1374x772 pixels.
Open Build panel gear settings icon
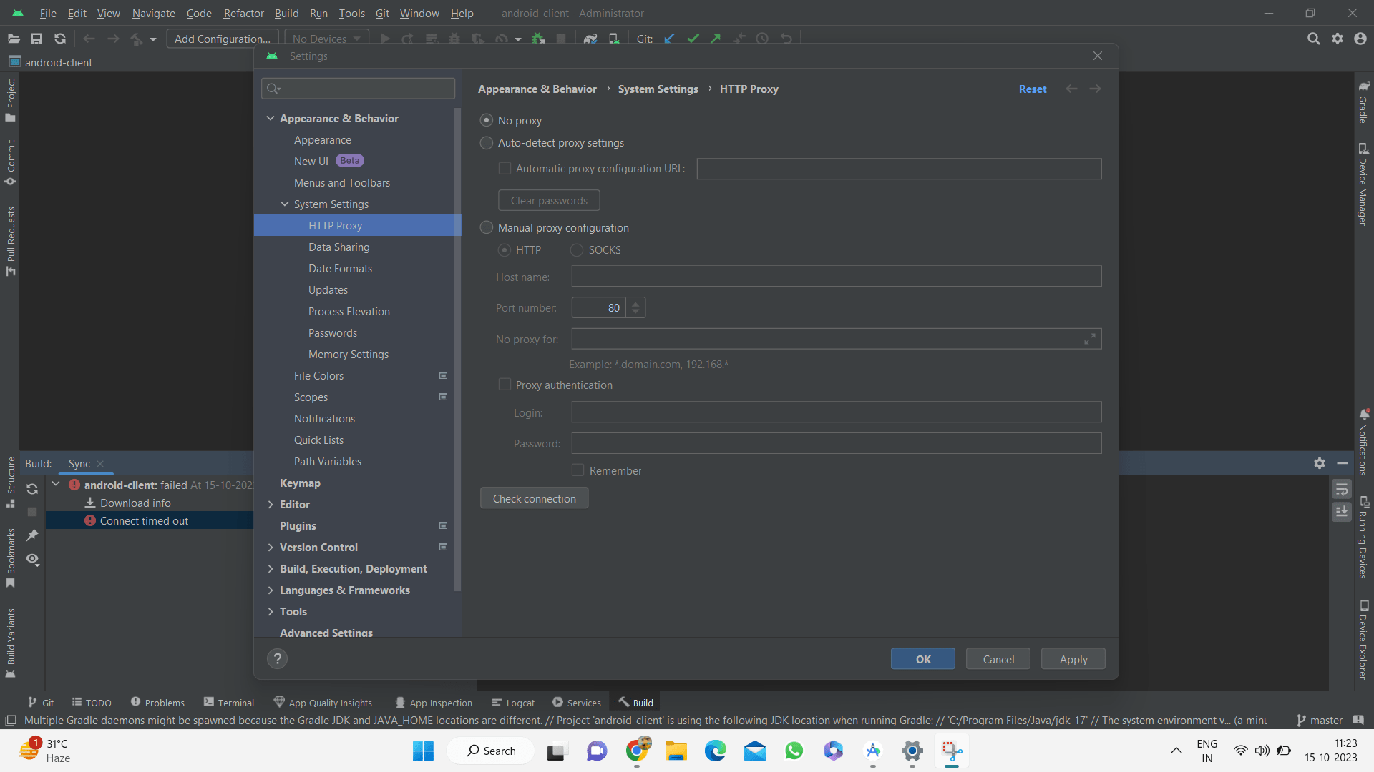1320,463
